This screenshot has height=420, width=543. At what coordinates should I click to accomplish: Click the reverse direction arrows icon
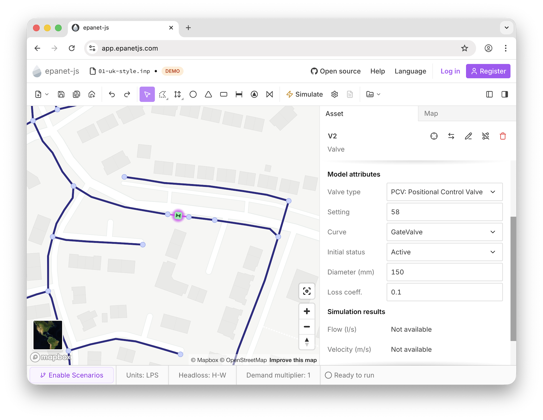[x=451, y=136]
